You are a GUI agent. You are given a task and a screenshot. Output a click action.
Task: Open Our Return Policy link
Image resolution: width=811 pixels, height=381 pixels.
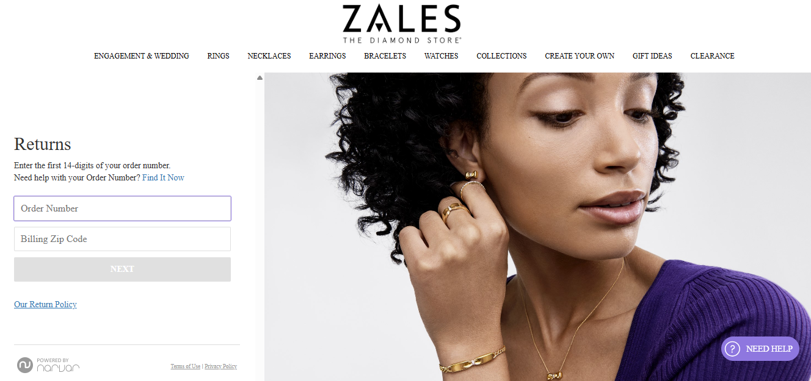pos(45,304)
